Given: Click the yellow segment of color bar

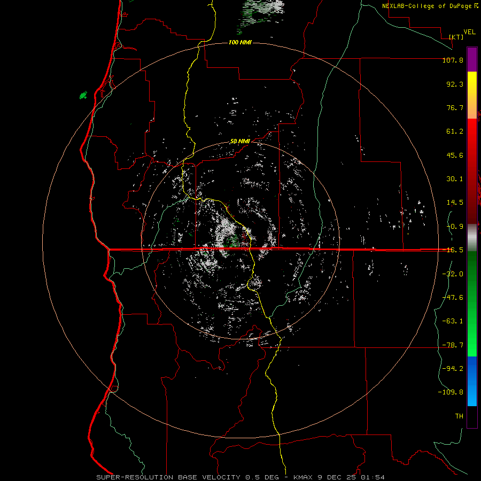Looking at the screenshot, I should click(472, 95).
